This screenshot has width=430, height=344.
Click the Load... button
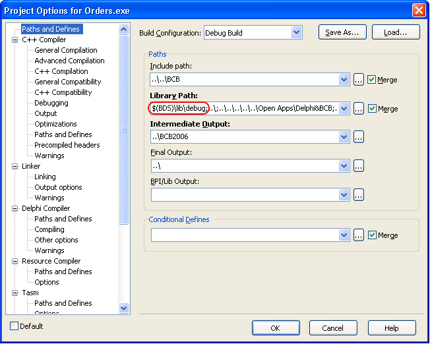[396, 32]
